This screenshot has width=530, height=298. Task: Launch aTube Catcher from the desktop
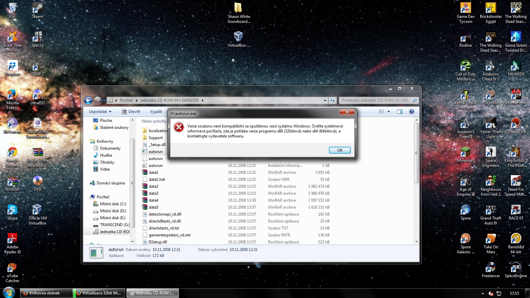pos(12,272)
